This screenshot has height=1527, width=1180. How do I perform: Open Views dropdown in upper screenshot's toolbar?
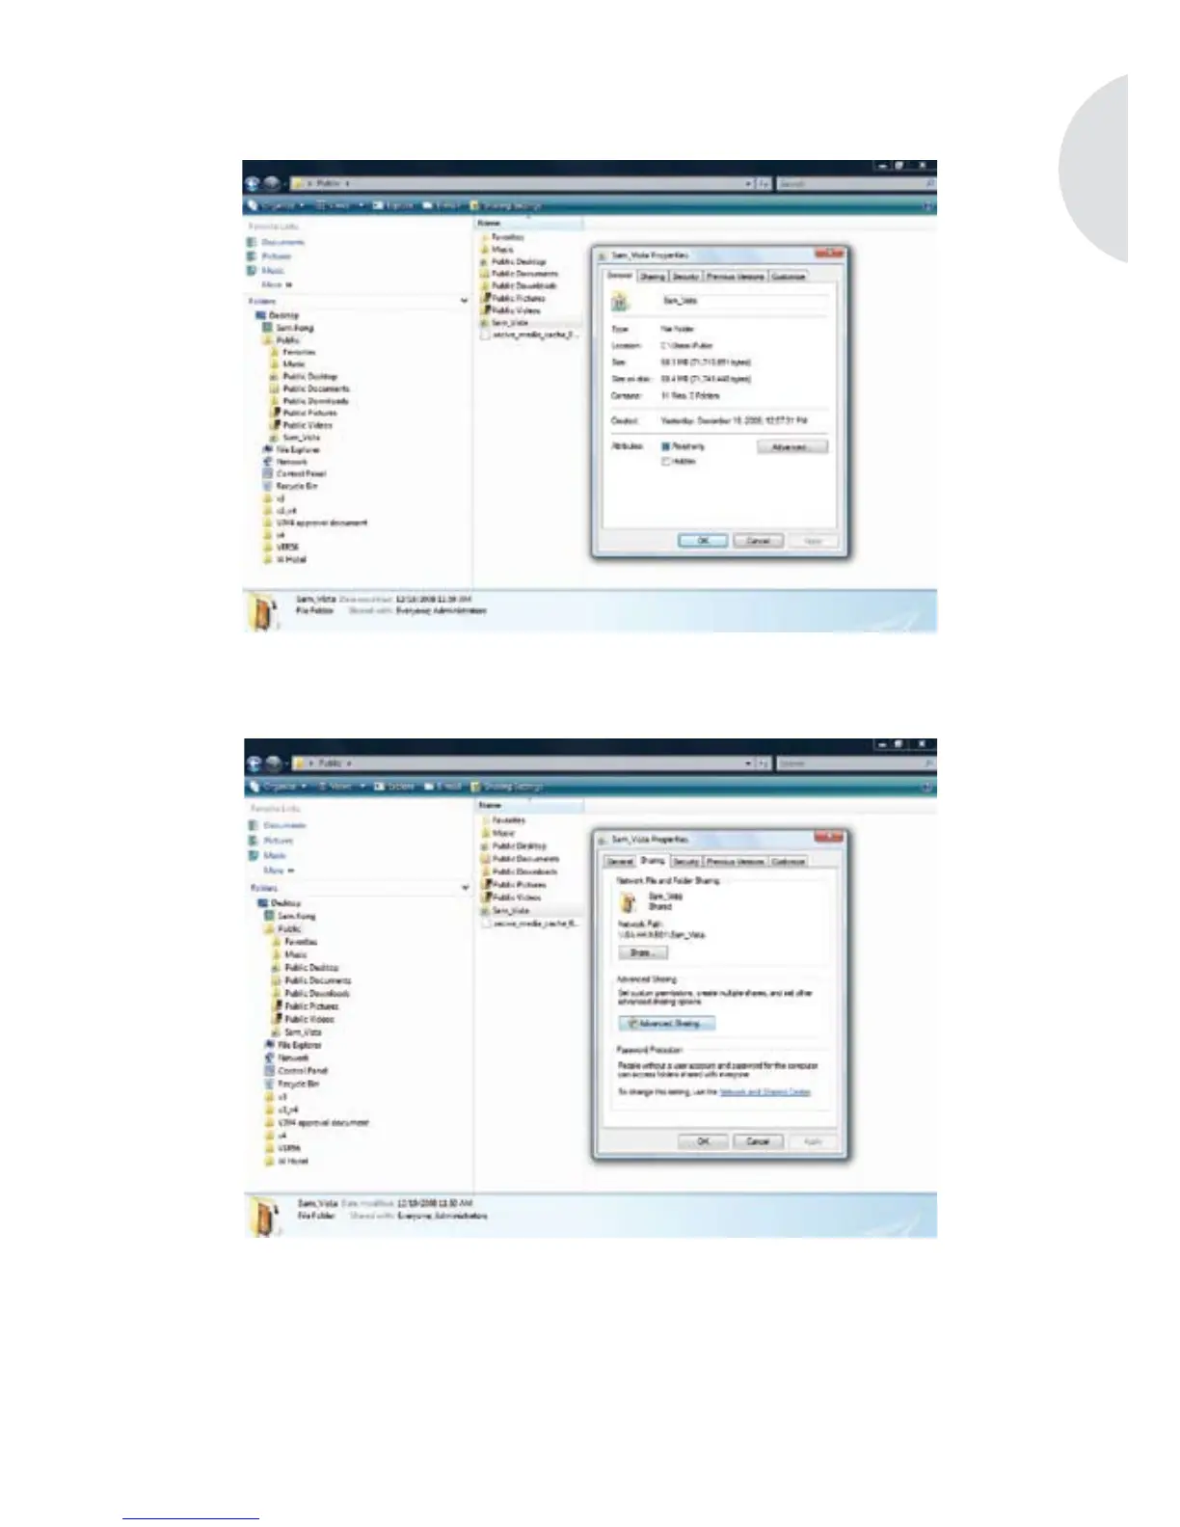pos(340,205)
